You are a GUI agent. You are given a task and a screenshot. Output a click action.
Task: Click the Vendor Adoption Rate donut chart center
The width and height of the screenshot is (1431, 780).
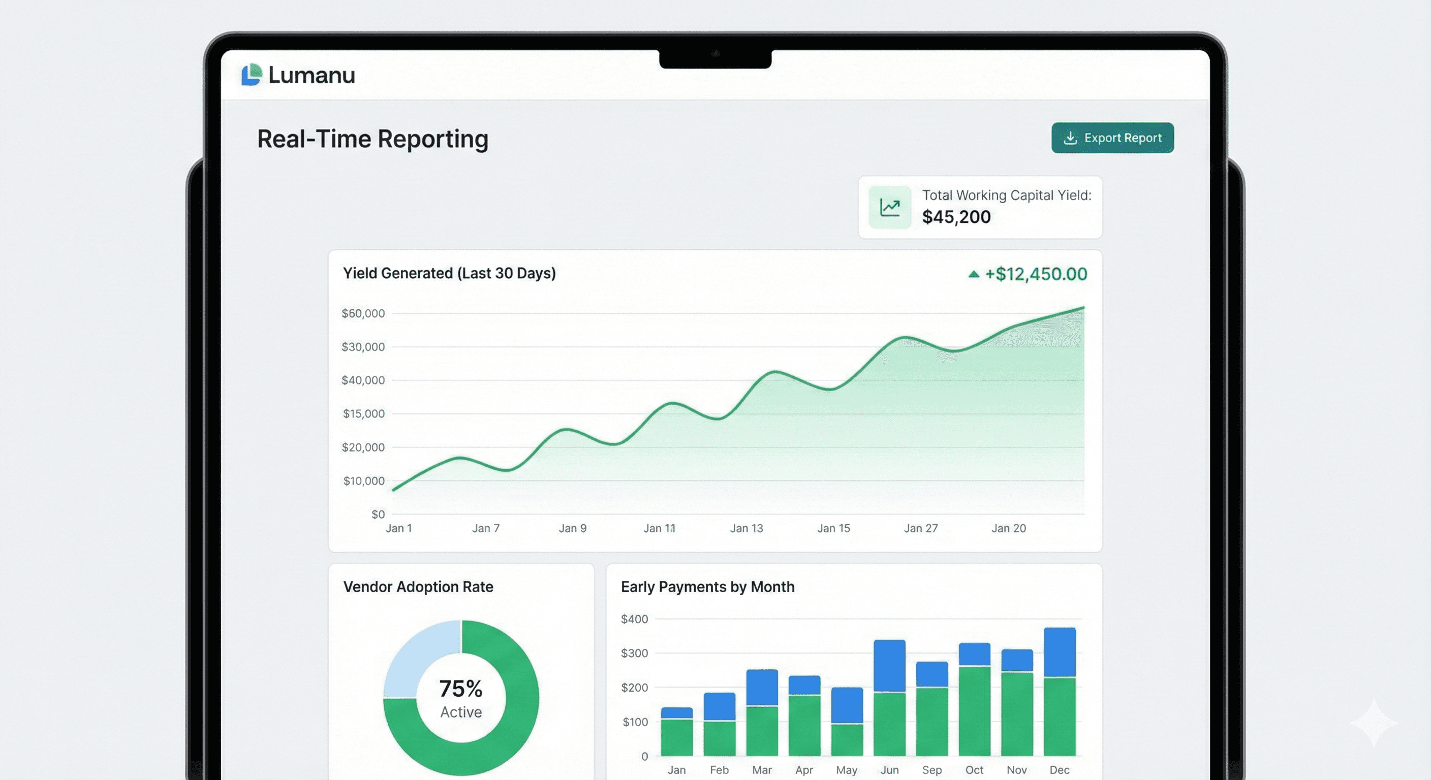point(460,697)
